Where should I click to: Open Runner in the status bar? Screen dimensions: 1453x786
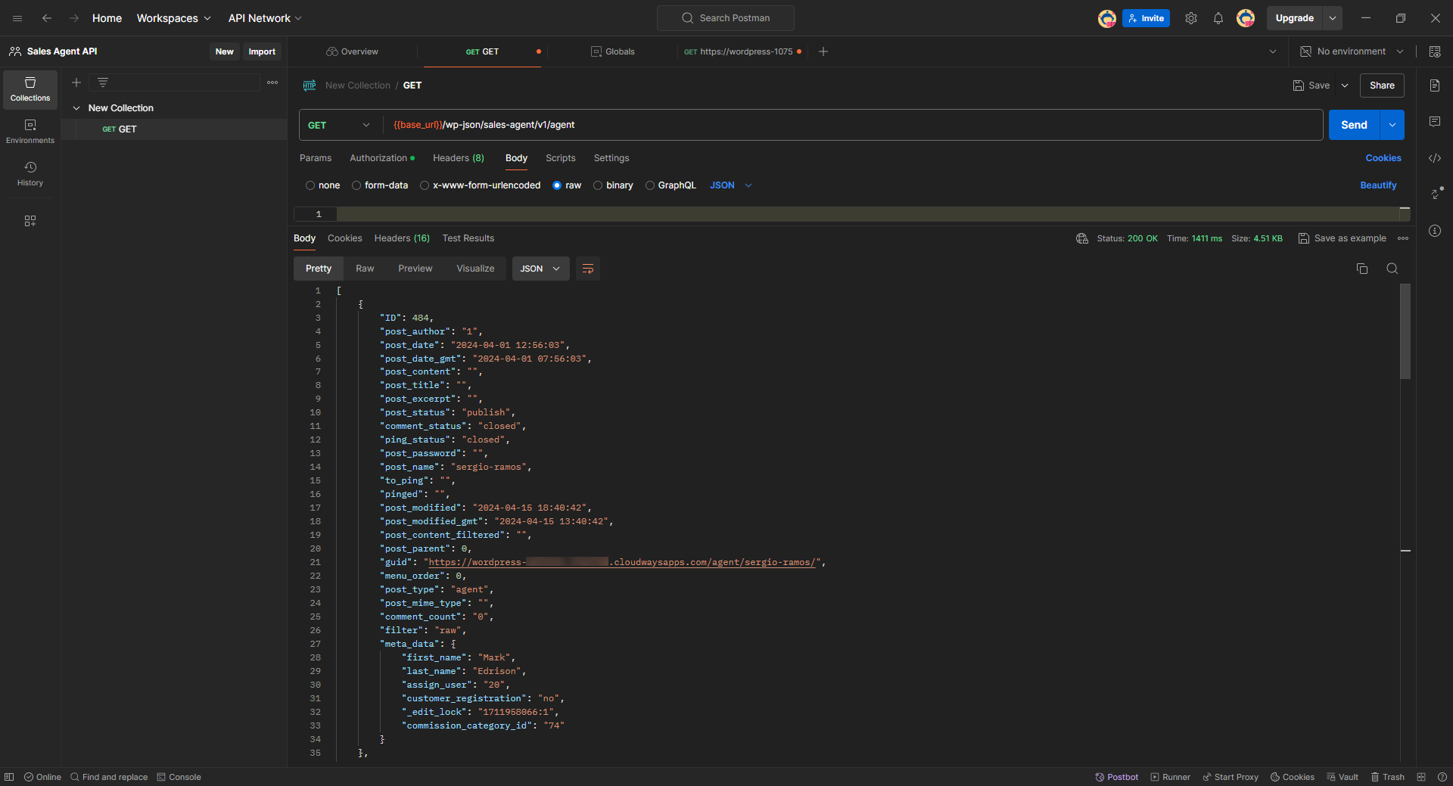click(x=1171, y=777)
